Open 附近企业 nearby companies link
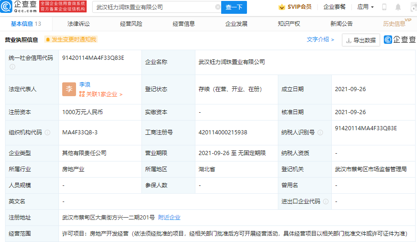This screenshot has width=417, height=242. (169, 217)
